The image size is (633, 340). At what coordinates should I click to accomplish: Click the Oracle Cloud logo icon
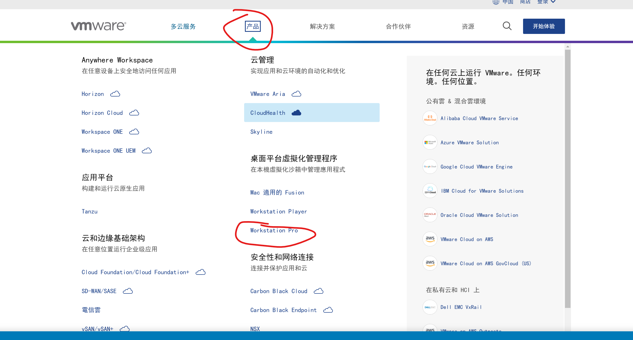(430, 215)
